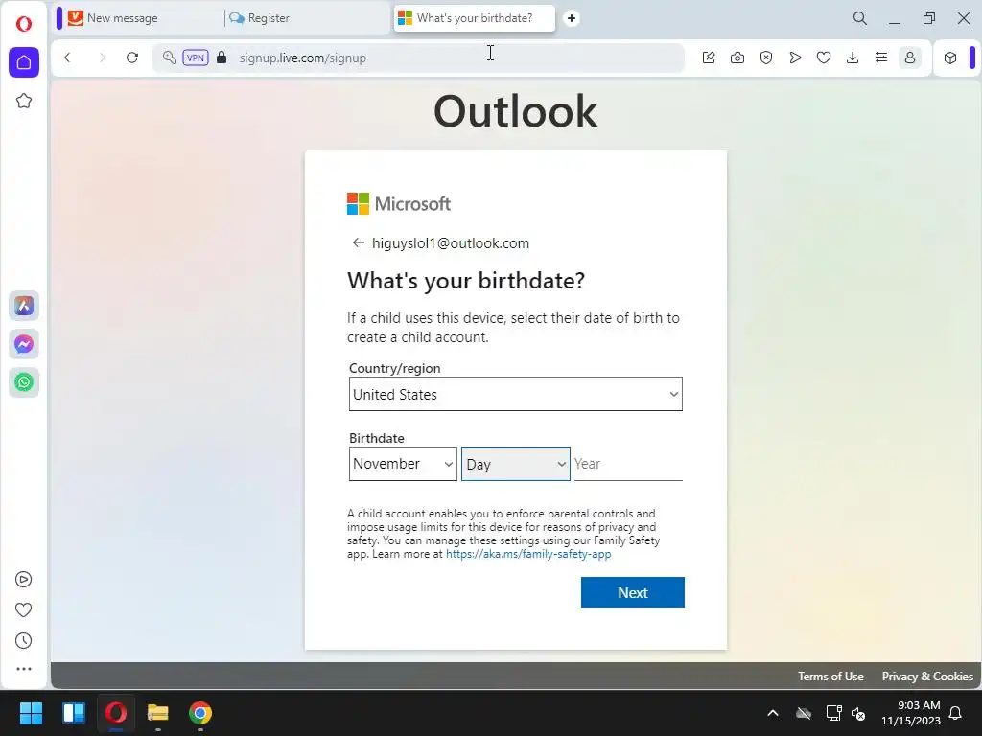Launch Google Chrome from taskbar
Screen dimensions: 982x736
200,713
